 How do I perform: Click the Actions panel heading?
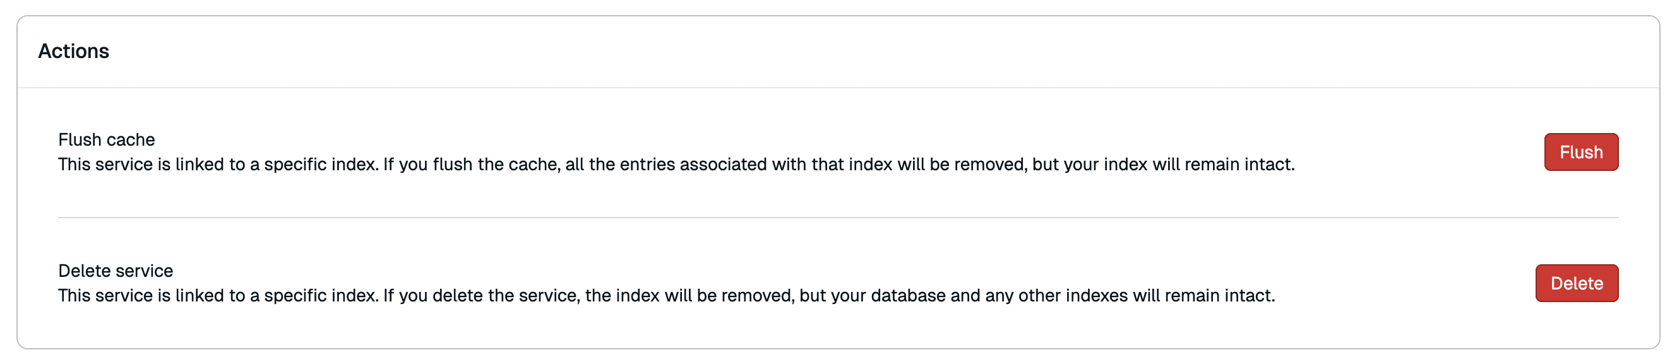[74, 51]
